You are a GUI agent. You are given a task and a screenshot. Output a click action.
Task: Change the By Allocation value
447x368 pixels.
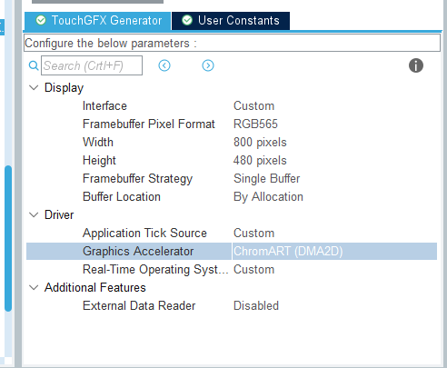pyautogui.click(x=268, y=197)
